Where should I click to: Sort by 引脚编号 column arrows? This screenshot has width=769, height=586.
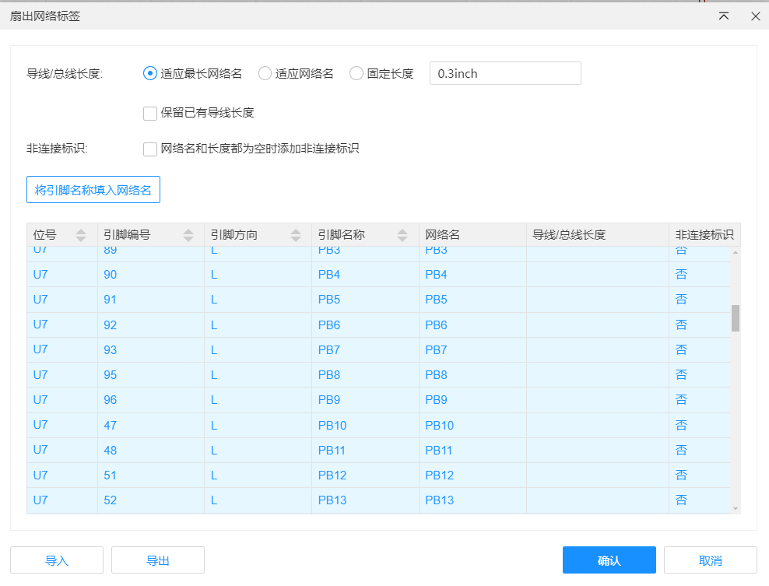[x=188, y=235]
